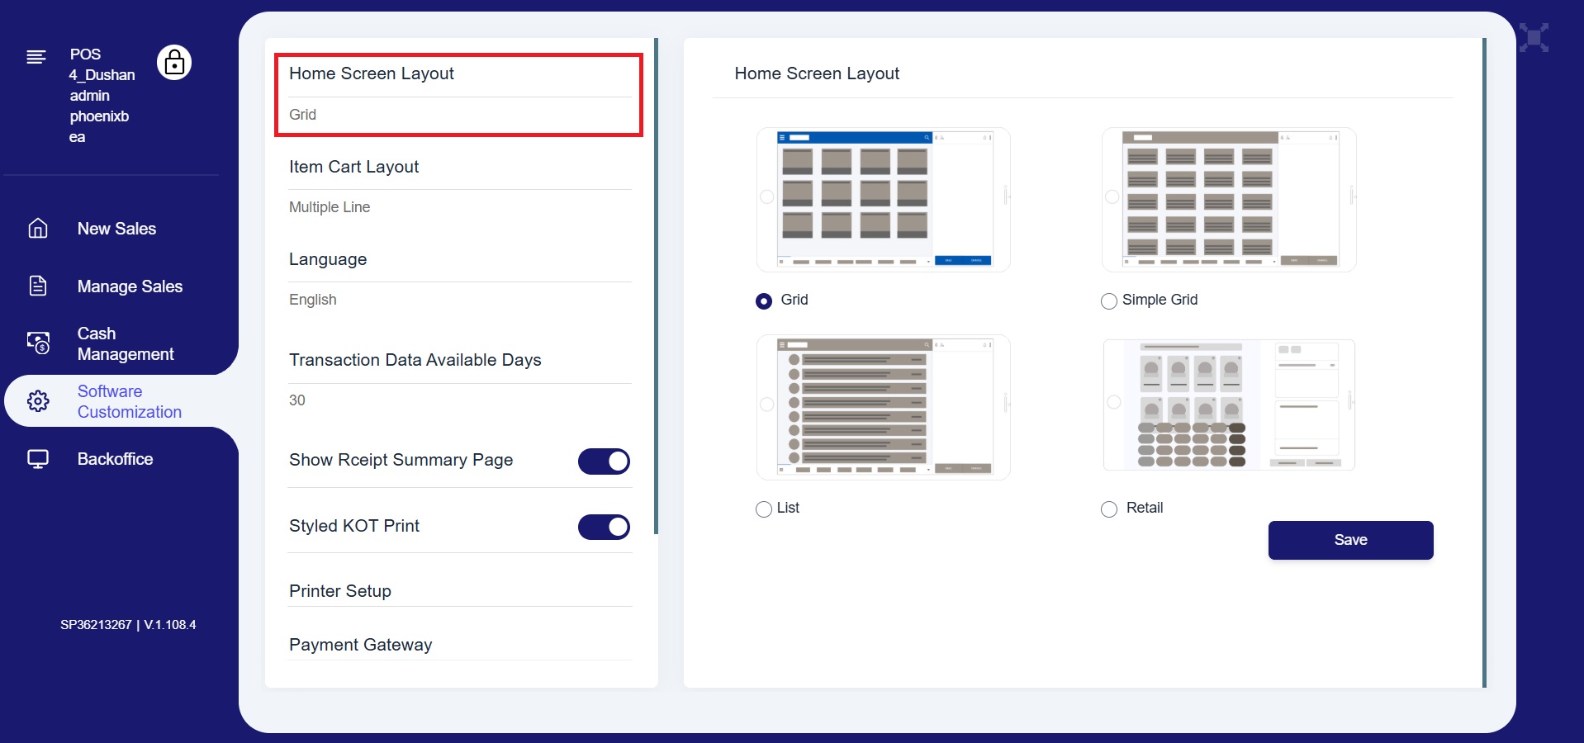The height and width of the screenshot is (743, 1584).
Task: Click the Software Customization gear icon
Action: click(x=38, y=401)
